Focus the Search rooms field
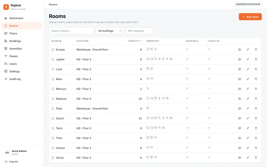Screen dimensions: 267x167 point(71,31)
